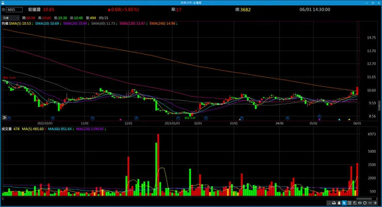
Task: Click the horizontal scrollbar thumb at bottom
Action: pyautogui.click(x=364, y=199)
